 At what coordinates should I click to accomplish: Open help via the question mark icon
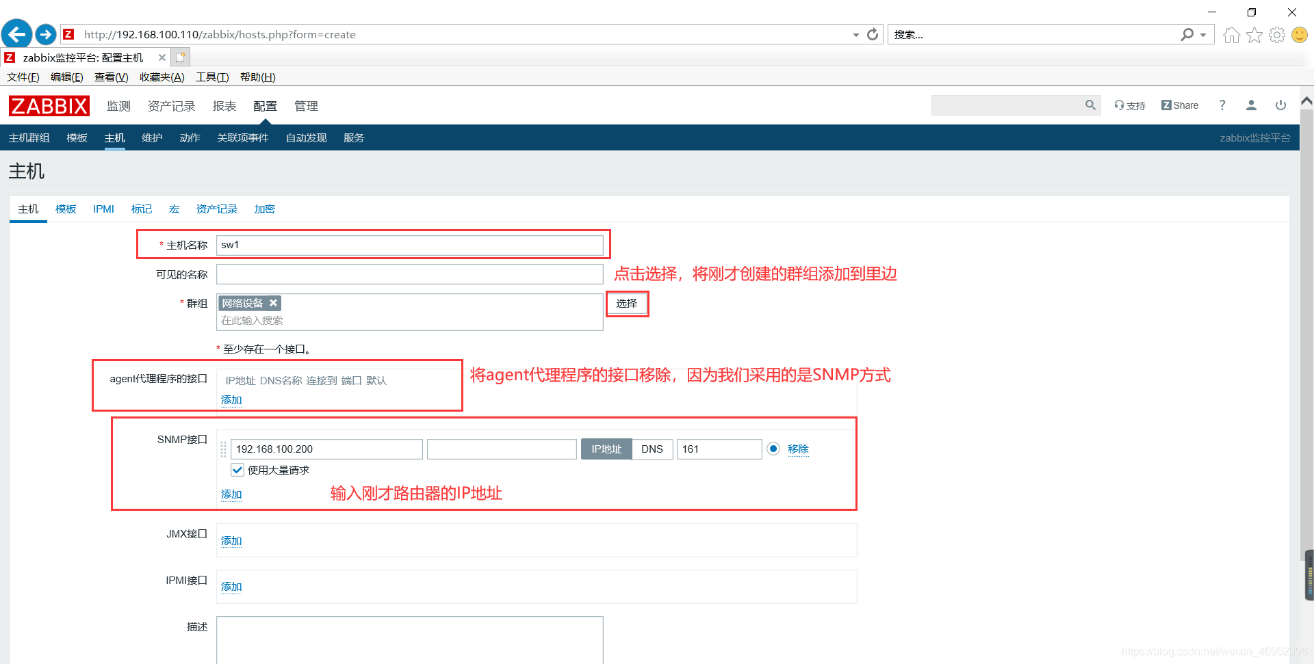coord(1222,105)
